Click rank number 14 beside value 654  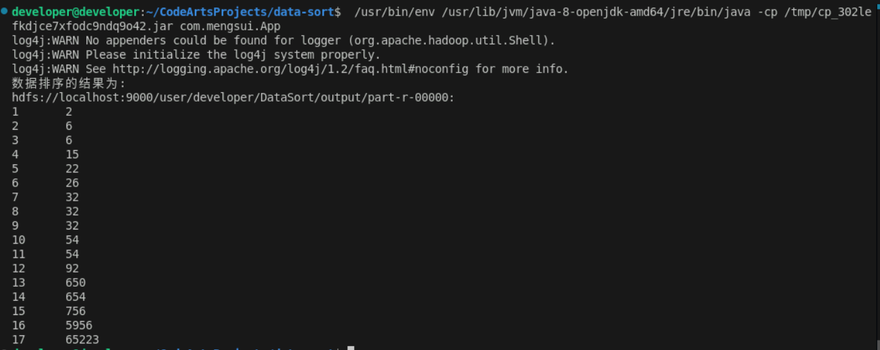[18, 297]
